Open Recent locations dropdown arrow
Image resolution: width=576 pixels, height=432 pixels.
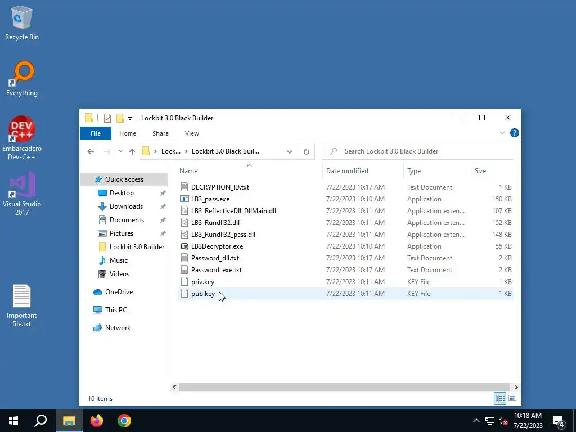tap(120, 151)
